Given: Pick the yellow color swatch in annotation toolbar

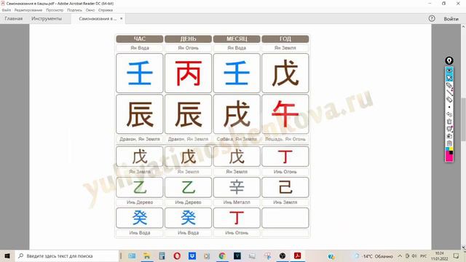Looking at the screenshot, I should [451, 148].
